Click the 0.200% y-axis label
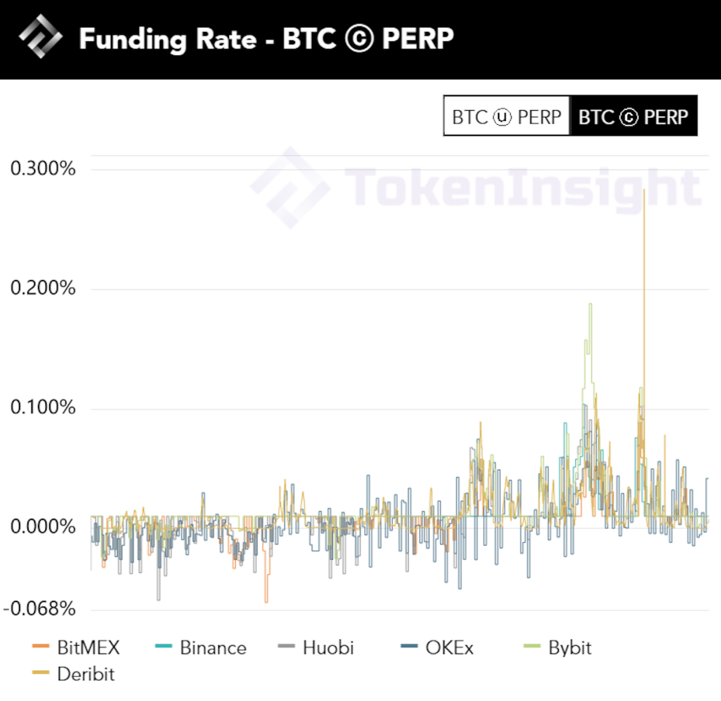This screenshot has width=721, height=701. (43, 289)
